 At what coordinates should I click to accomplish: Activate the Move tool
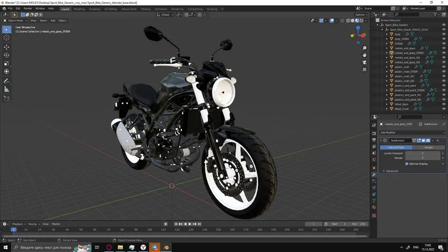(x=7, y=47)
